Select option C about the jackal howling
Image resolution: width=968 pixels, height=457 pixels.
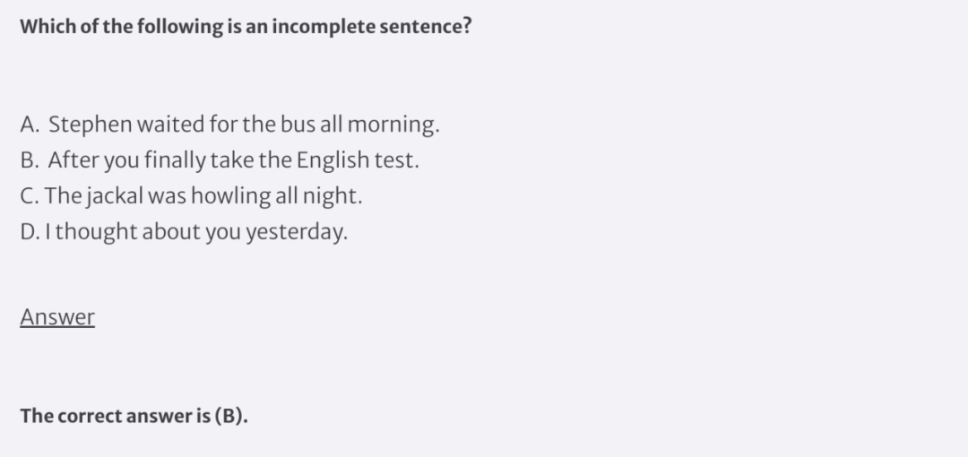[x=191, y=195]
